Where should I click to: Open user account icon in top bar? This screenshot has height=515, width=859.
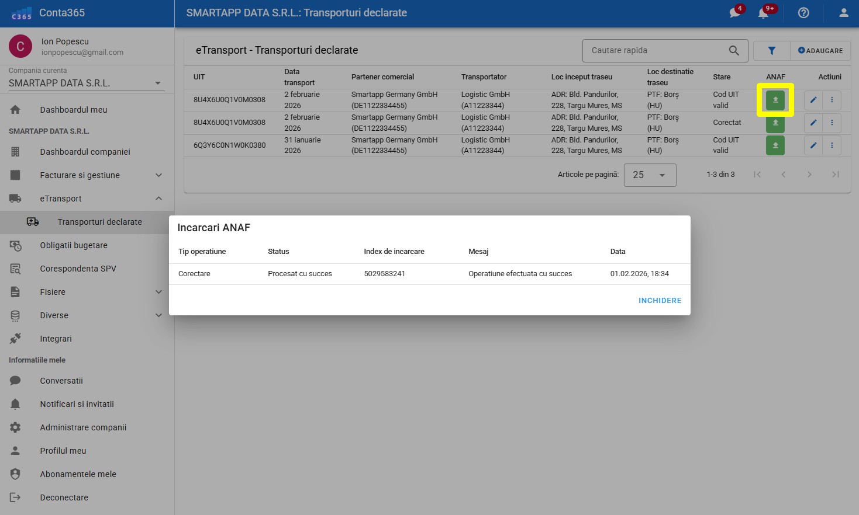coord(843,13)
